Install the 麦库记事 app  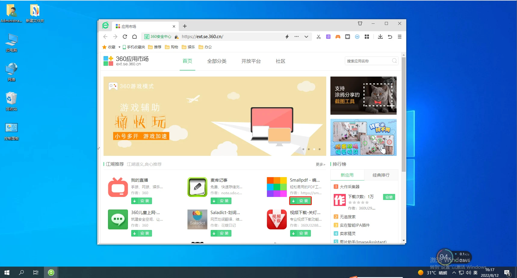click(221, 201)
